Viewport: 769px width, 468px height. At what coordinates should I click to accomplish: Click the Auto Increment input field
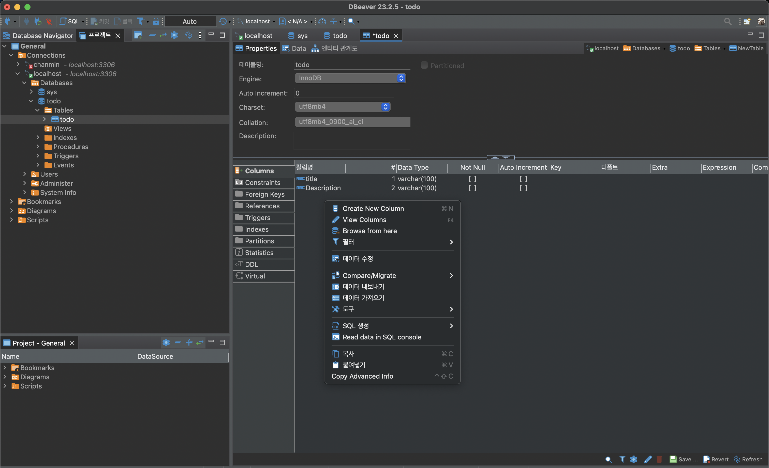pos(343,93)
